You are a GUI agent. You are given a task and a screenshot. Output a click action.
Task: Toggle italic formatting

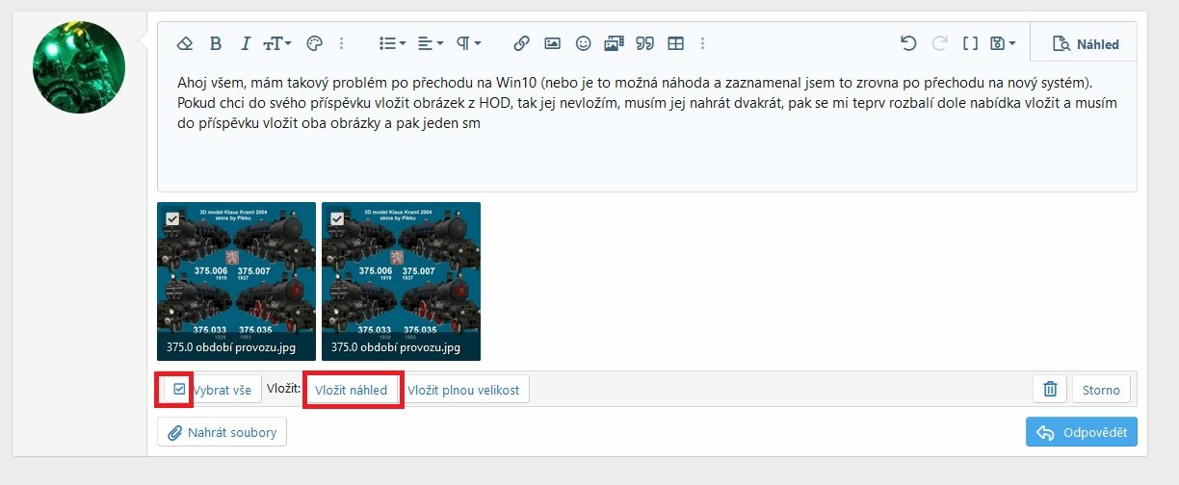pyautogui.click(x=245, y=43)
